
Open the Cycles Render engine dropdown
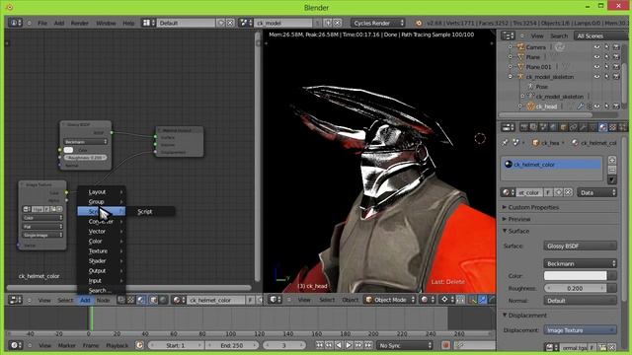click(377, 23)
